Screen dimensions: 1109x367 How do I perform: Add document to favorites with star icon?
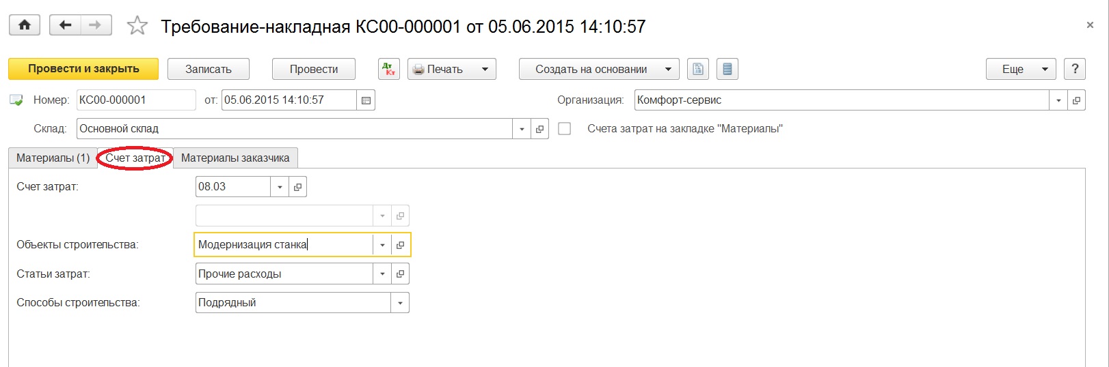(137, 26)
